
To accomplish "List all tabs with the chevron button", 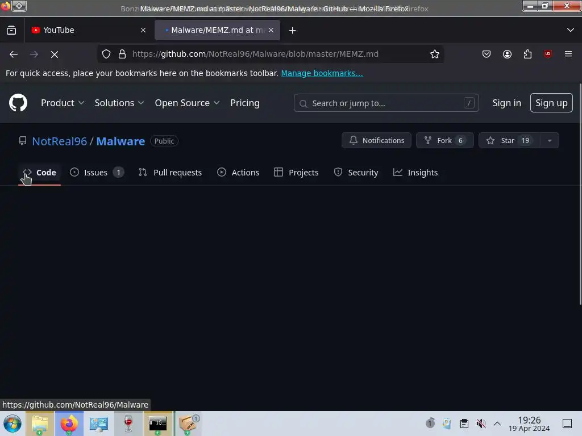I will (571, 30).
